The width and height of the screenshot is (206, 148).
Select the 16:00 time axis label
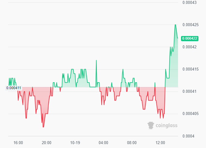click(x=18, y=143)
